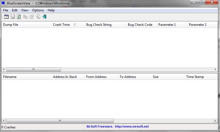220x132 pixels.
Task: Sort by the Dump File column header
Action: 26,25
